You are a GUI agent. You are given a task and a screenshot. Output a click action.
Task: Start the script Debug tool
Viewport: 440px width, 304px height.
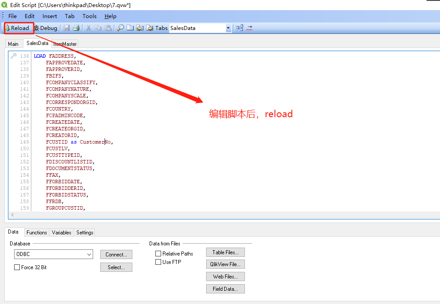(46, 28)
